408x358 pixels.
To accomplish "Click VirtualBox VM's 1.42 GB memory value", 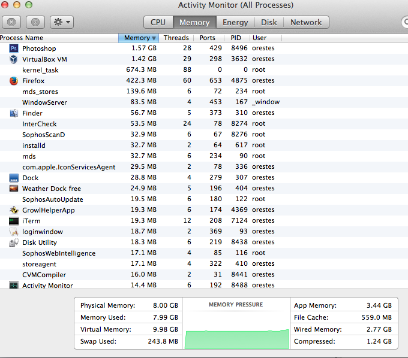I will [144, 59].
